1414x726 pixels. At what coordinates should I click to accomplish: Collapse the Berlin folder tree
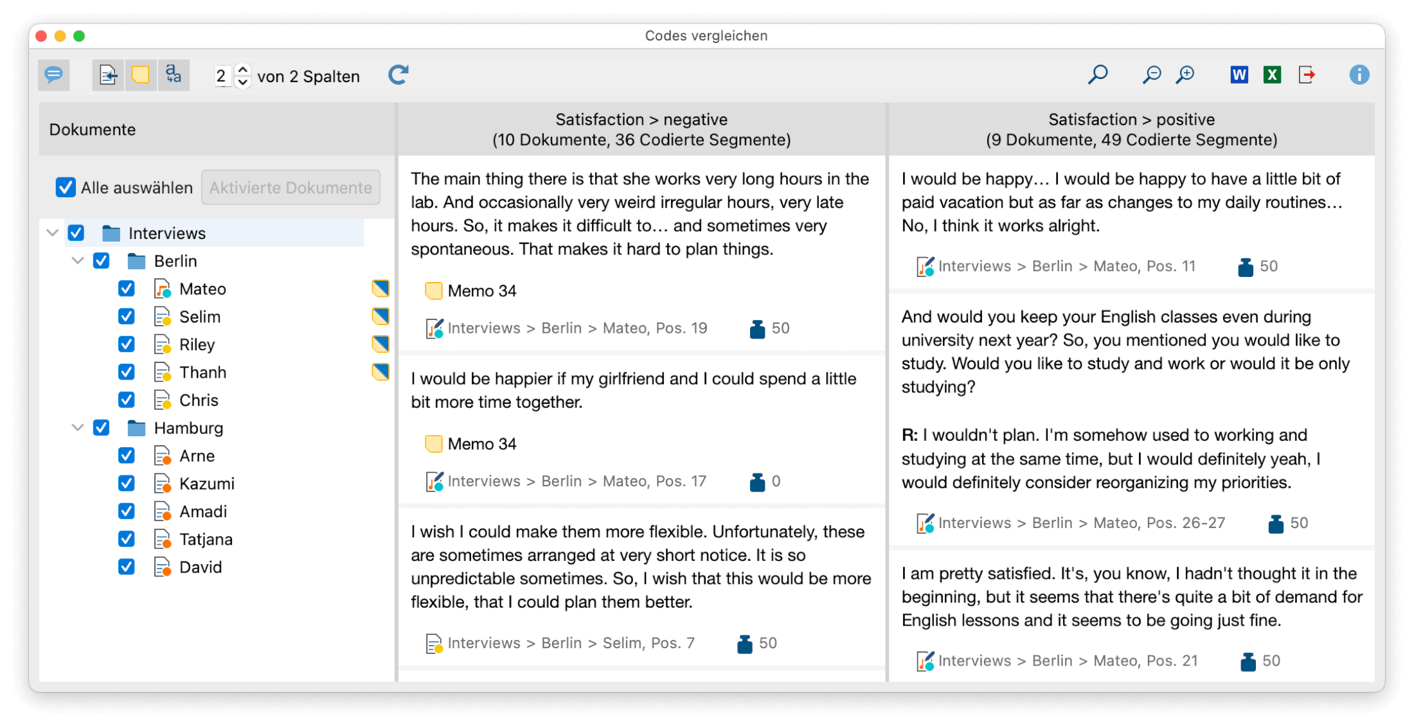(x=78, y=261)
